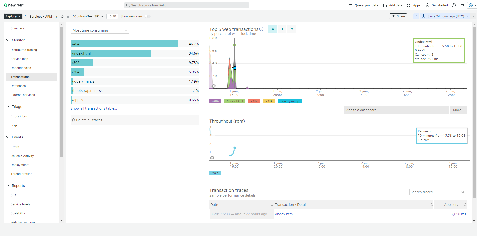
Task: Toggle the /302 legend series
Action: click(254, 101)
